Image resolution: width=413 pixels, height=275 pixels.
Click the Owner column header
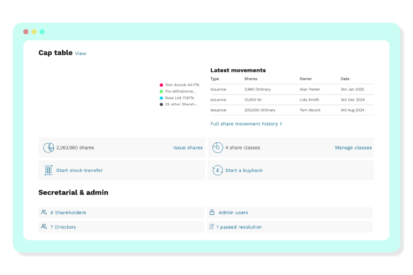[x=306, y=79]
